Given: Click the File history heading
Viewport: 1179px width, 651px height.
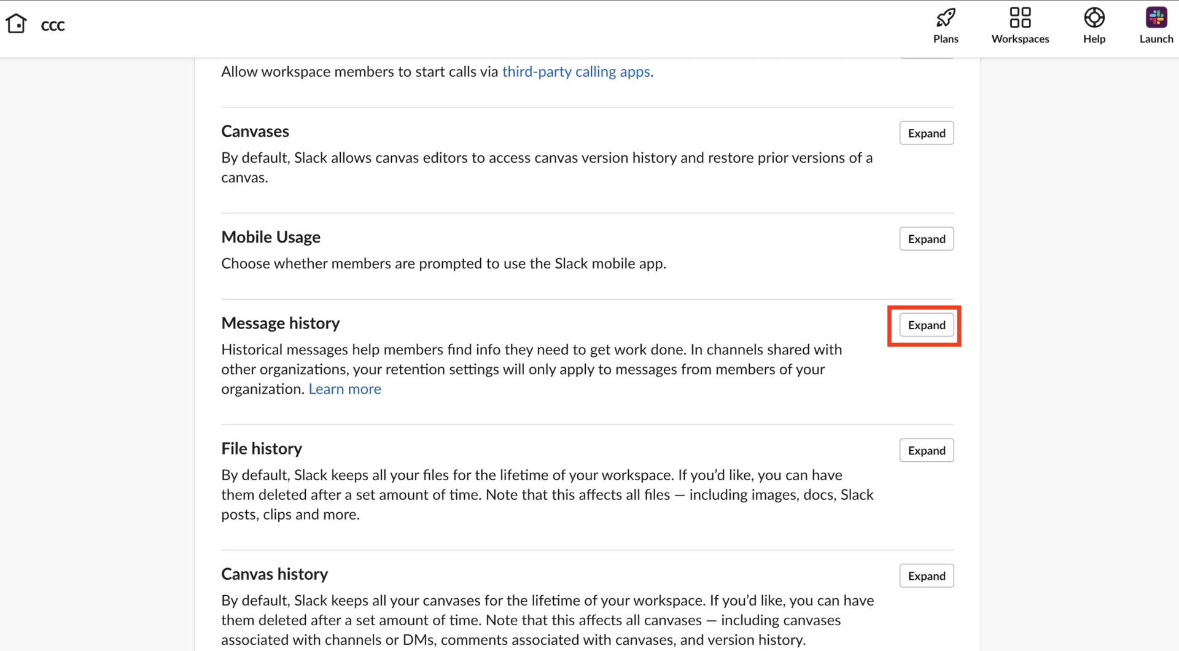Looking at the screenshot, I should [x=262, y=448].
